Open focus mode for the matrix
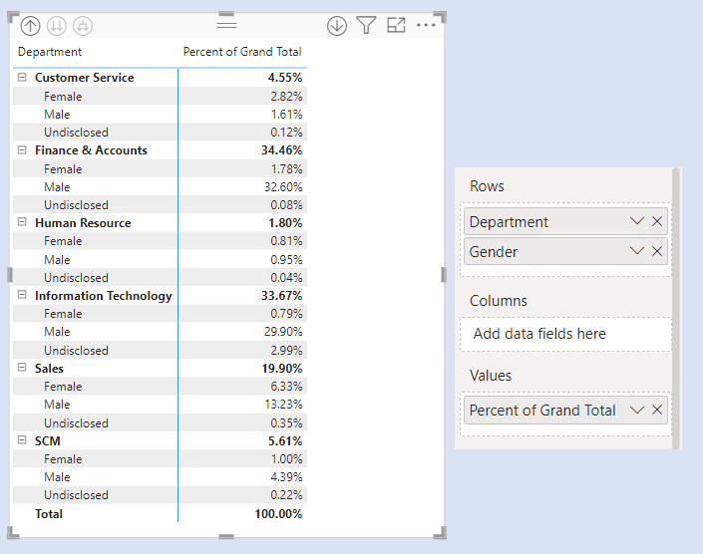The height and width of the screenshot is (554, 703). tap(396, 26)
